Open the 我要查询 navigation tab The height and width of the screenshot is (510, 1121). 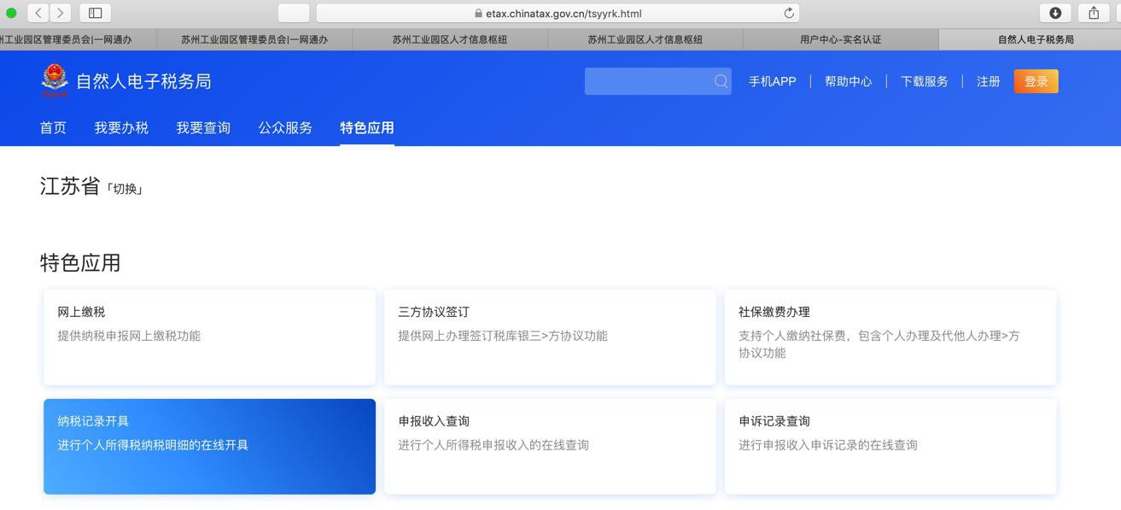203,128
